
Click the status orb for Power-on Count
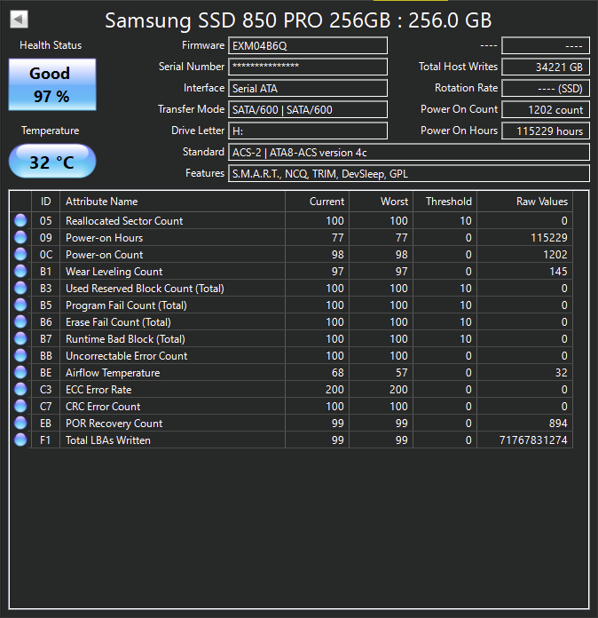(20, 254)
